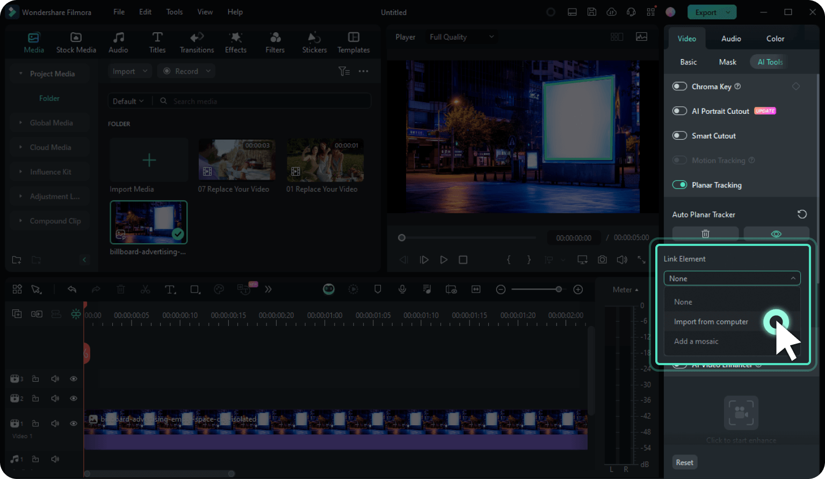The height and width of the screenshot is (479, 825).
Task: Hide video track 2 with eye icon
Action: [74, 398]
